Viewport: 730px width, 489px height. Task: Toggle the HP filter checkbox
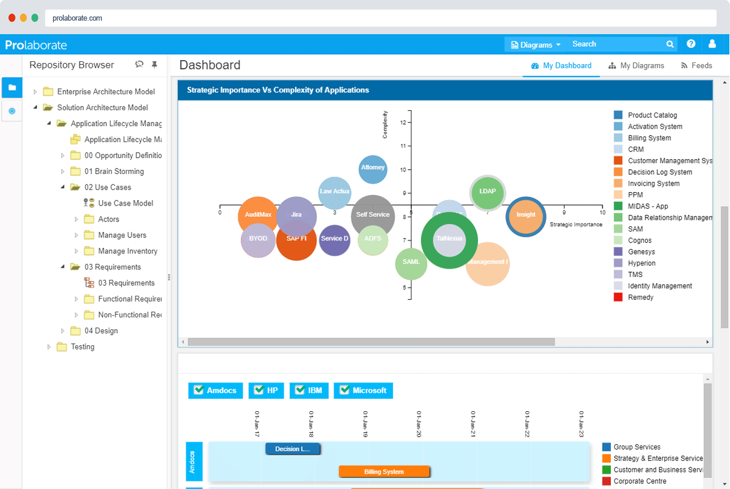258,390
